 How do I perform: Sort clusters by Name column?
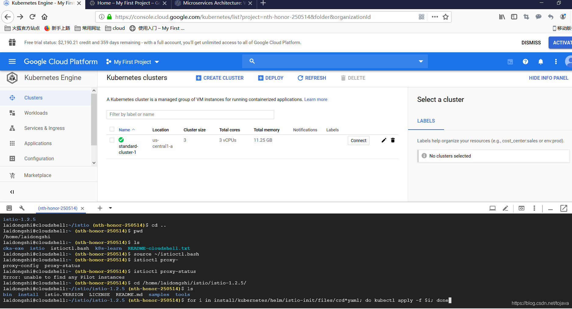[127, 130]
